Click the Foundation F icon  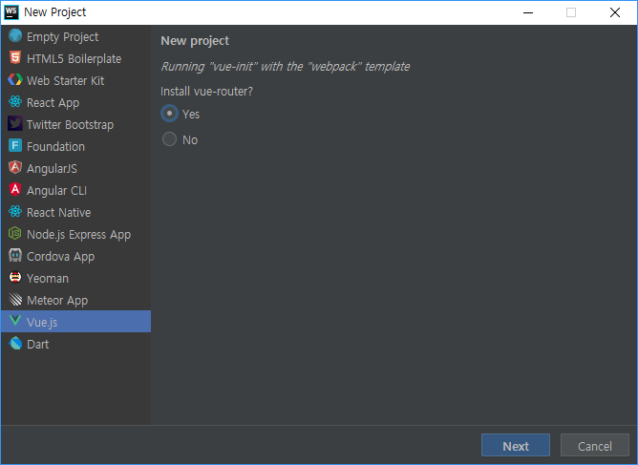15,146
